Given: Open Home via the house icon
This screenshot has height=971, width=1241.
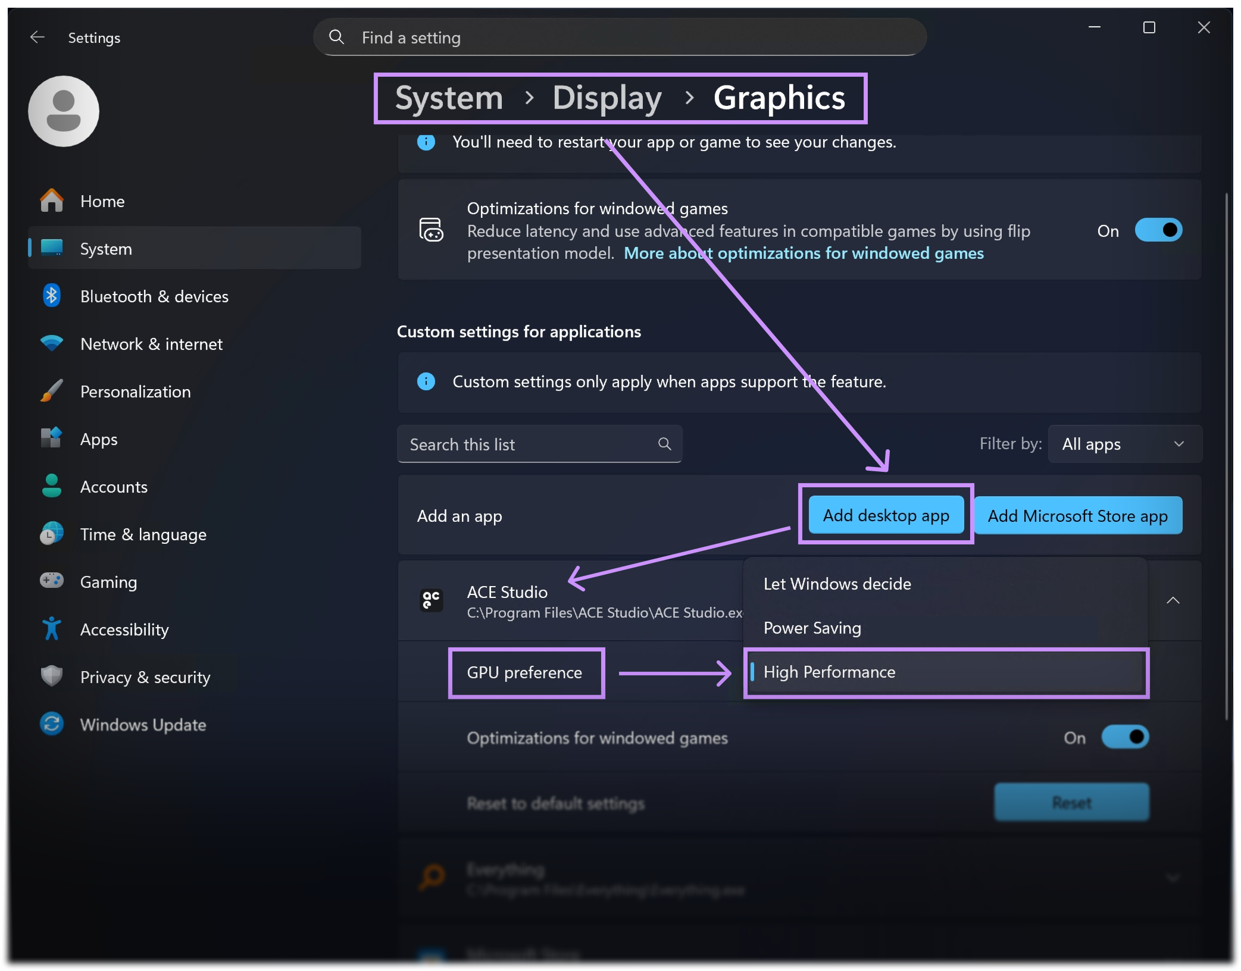Looking at the screenshot, I should tap(52, 201).
